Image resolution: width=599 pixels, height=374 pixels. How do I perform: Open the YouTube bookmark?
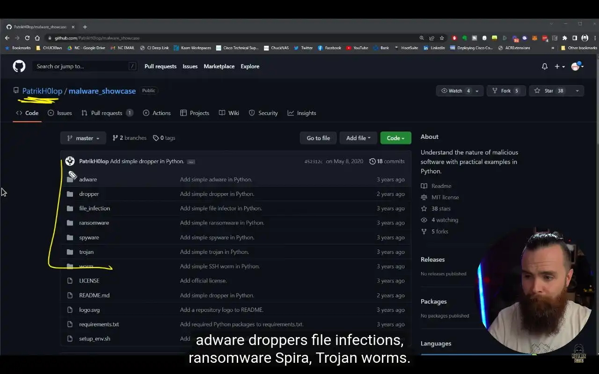[357, 48]
